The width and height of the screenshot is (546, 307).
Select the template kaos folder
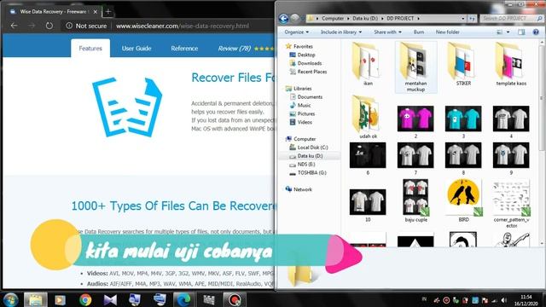[511, 65]
